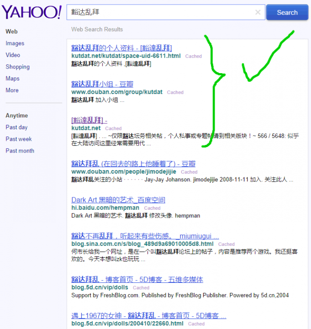311x329 pixels.
Task: Open Maps search category
Action: tap(12, 79)
